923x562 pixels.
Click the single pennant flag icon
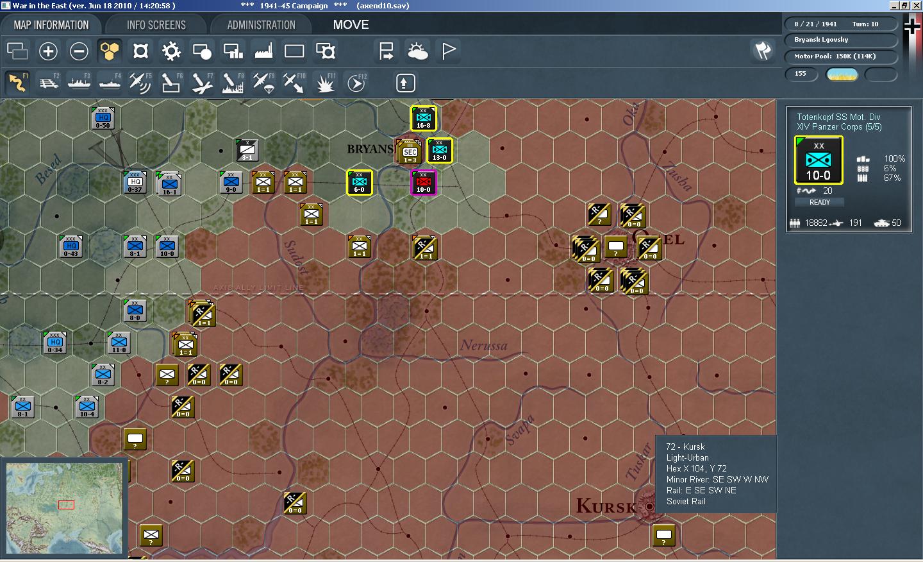(x=449, y=51)
